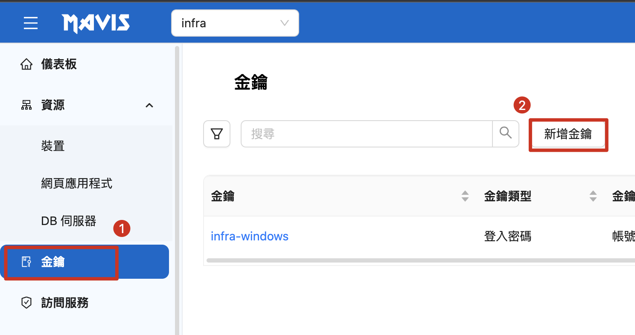Click the key icon for 金鑰 in sidebar
The image size is (635, 335).
click(x=26, y=262)
